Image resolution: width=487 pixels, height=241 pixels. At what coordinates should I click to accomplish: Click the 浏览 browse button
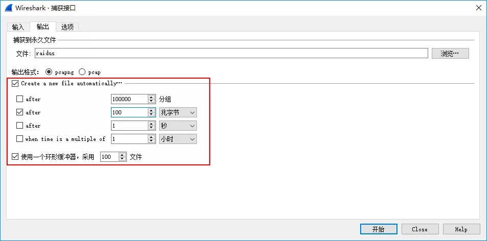click(450, 54)
